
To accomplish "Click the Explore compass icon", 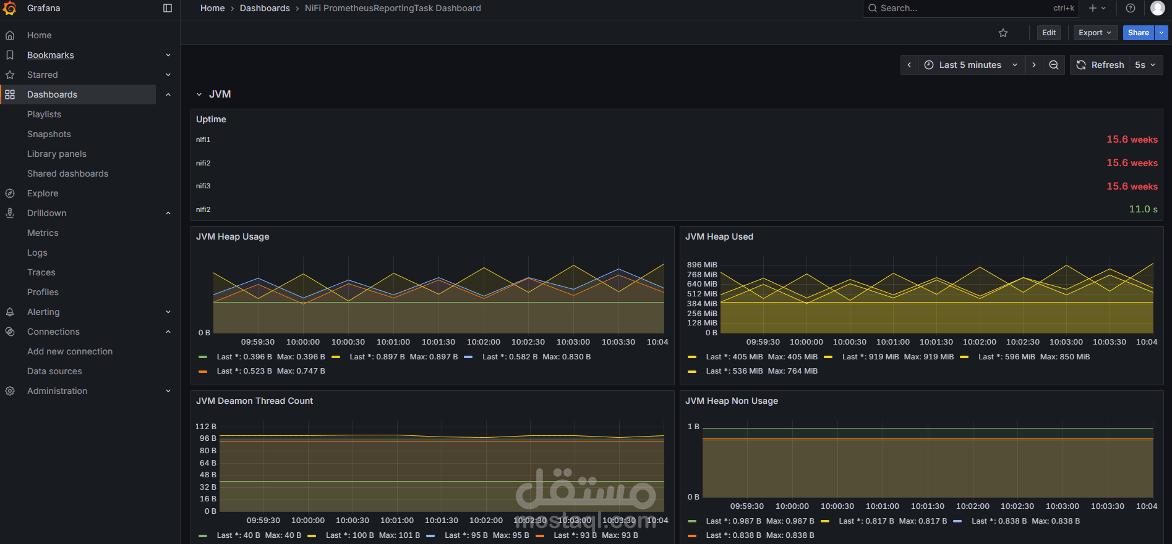I will point(10,193).
